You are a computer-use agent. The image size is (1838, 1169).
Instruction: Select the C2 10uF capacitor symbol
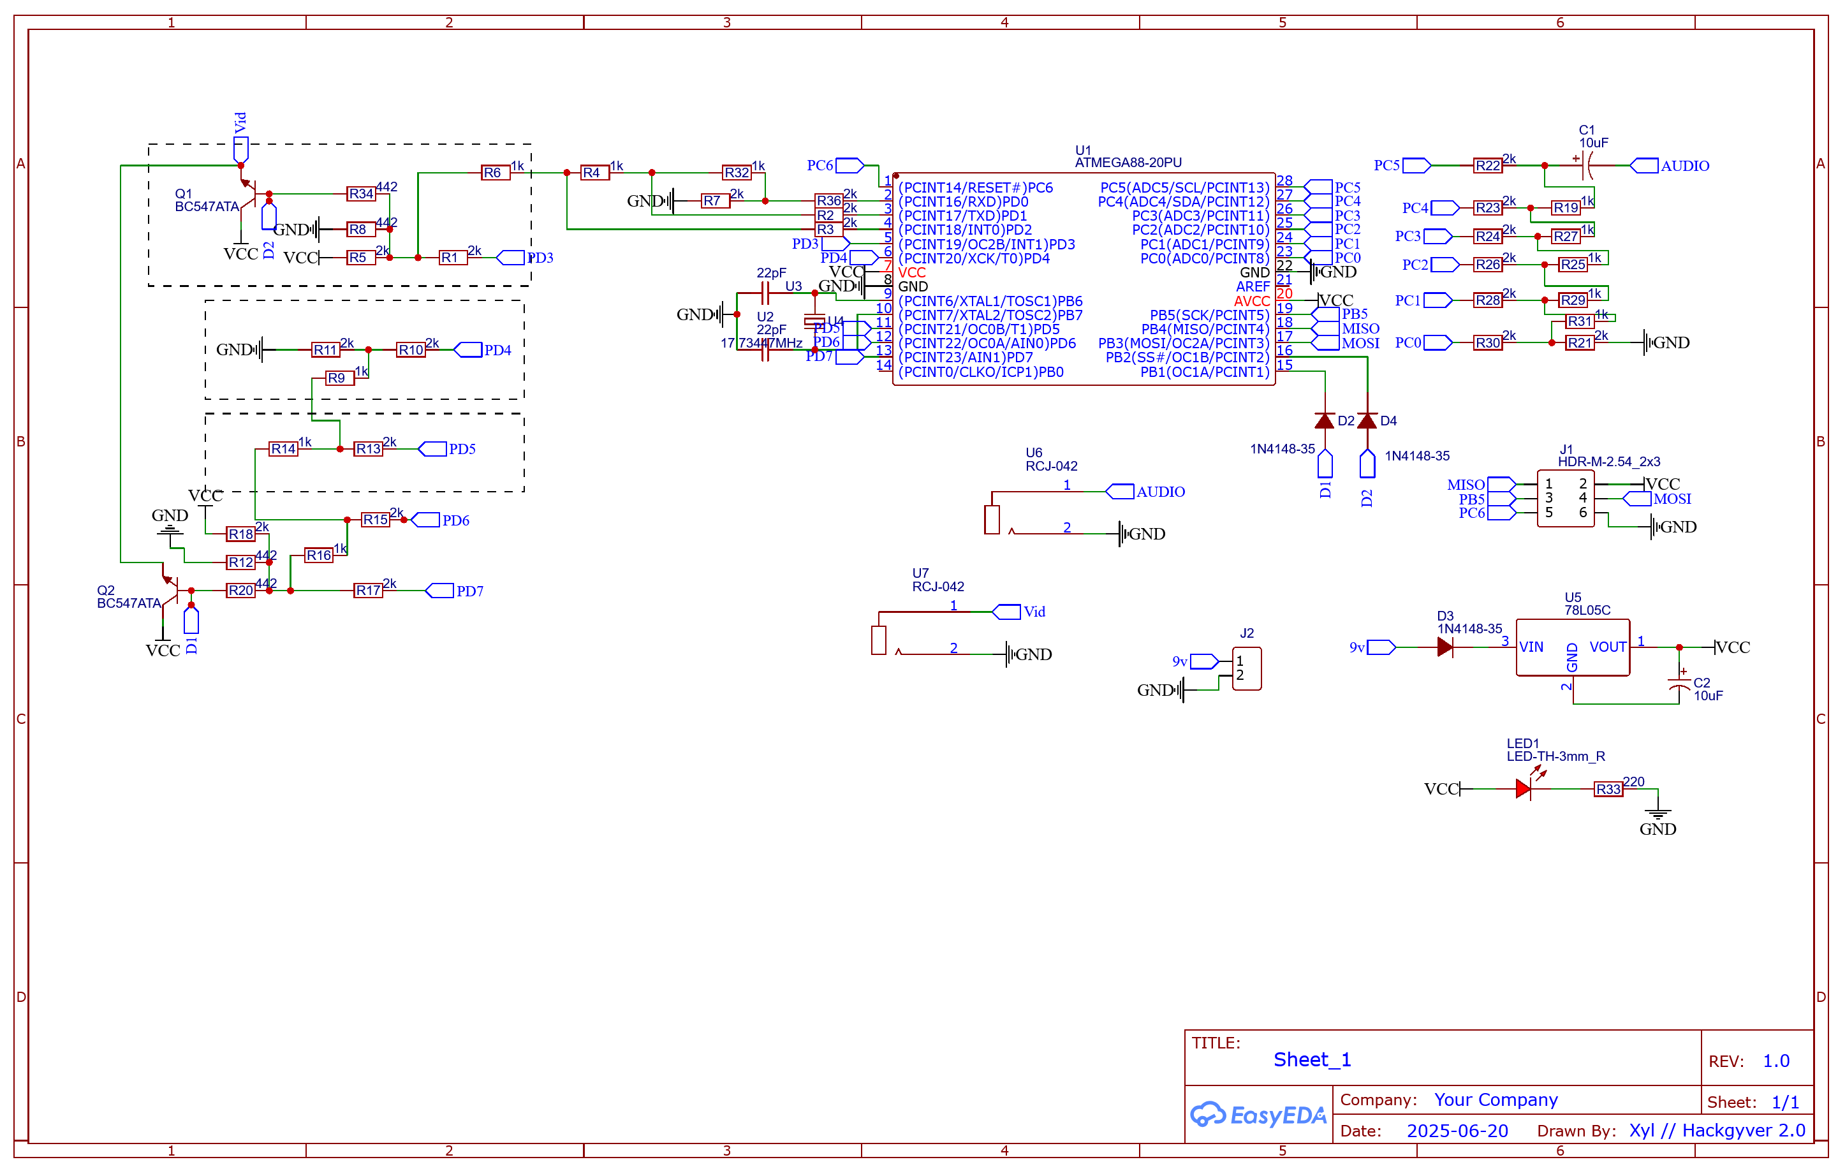pyautogui.click(x=1679, y=683)
